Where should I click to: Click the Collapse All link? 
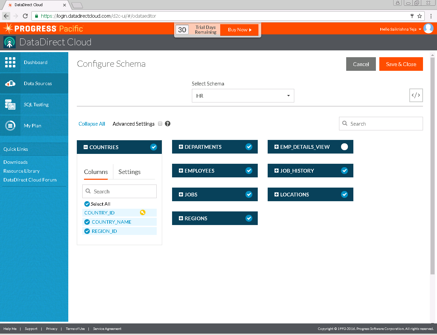tap(92, 124)
